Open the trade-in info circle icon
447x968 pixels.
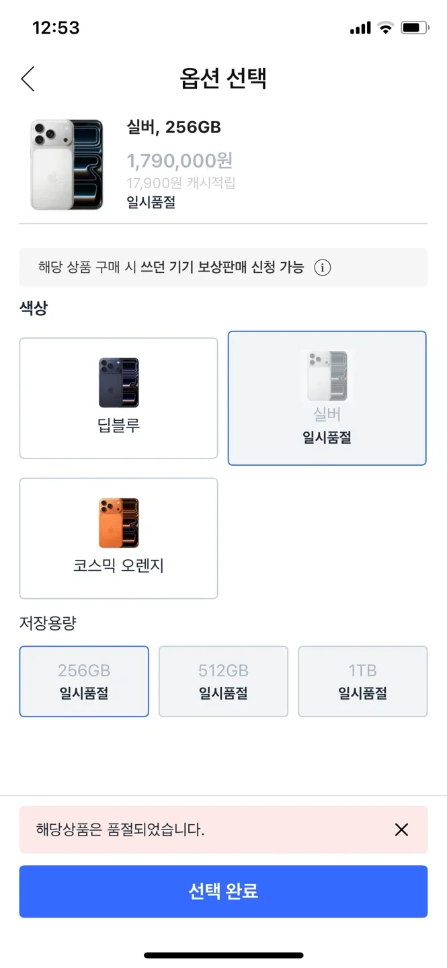[323, 268]
